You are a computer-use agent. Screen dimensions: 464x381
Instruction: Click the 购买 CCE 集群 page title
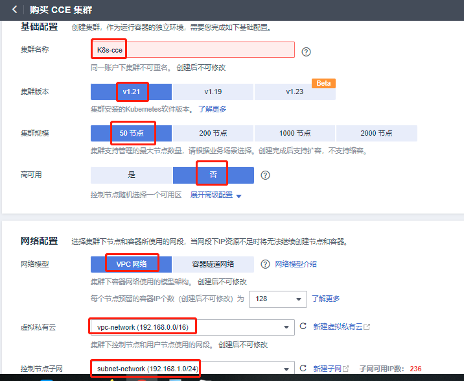(x=61, y=10)
